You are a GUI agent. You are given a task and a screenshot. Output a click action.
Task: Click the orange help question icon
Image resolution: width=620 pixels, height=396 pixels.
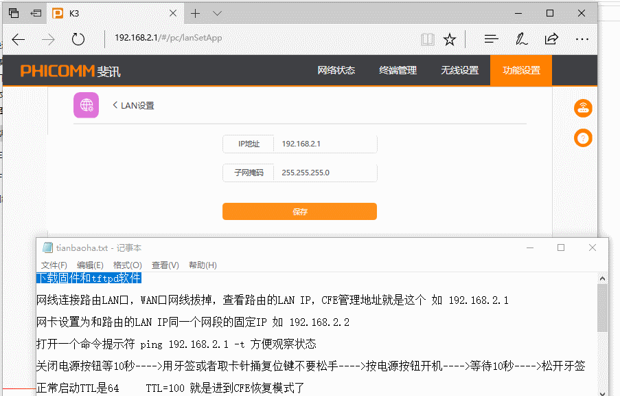point(583,138)
